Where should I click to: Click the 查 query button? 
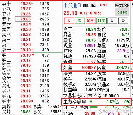coord(112,21)
